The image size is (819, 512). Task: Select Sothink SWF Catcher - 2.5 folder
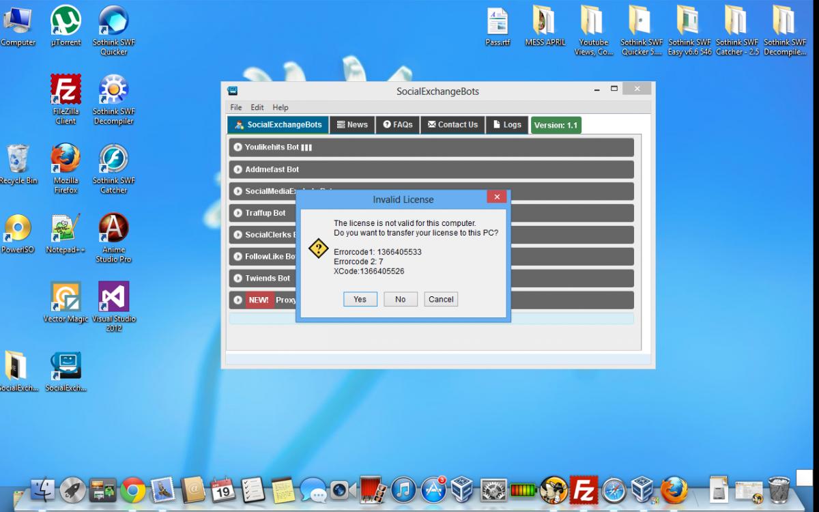737,31
